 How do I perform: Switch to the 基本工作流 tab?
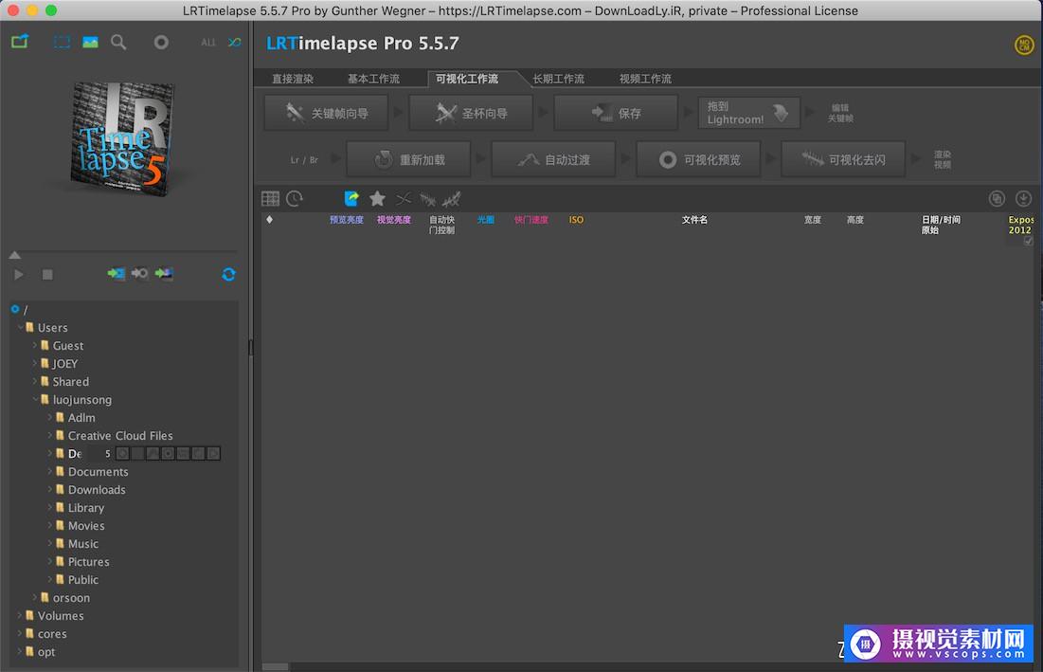pyautogui.click(x=374, y=79)
